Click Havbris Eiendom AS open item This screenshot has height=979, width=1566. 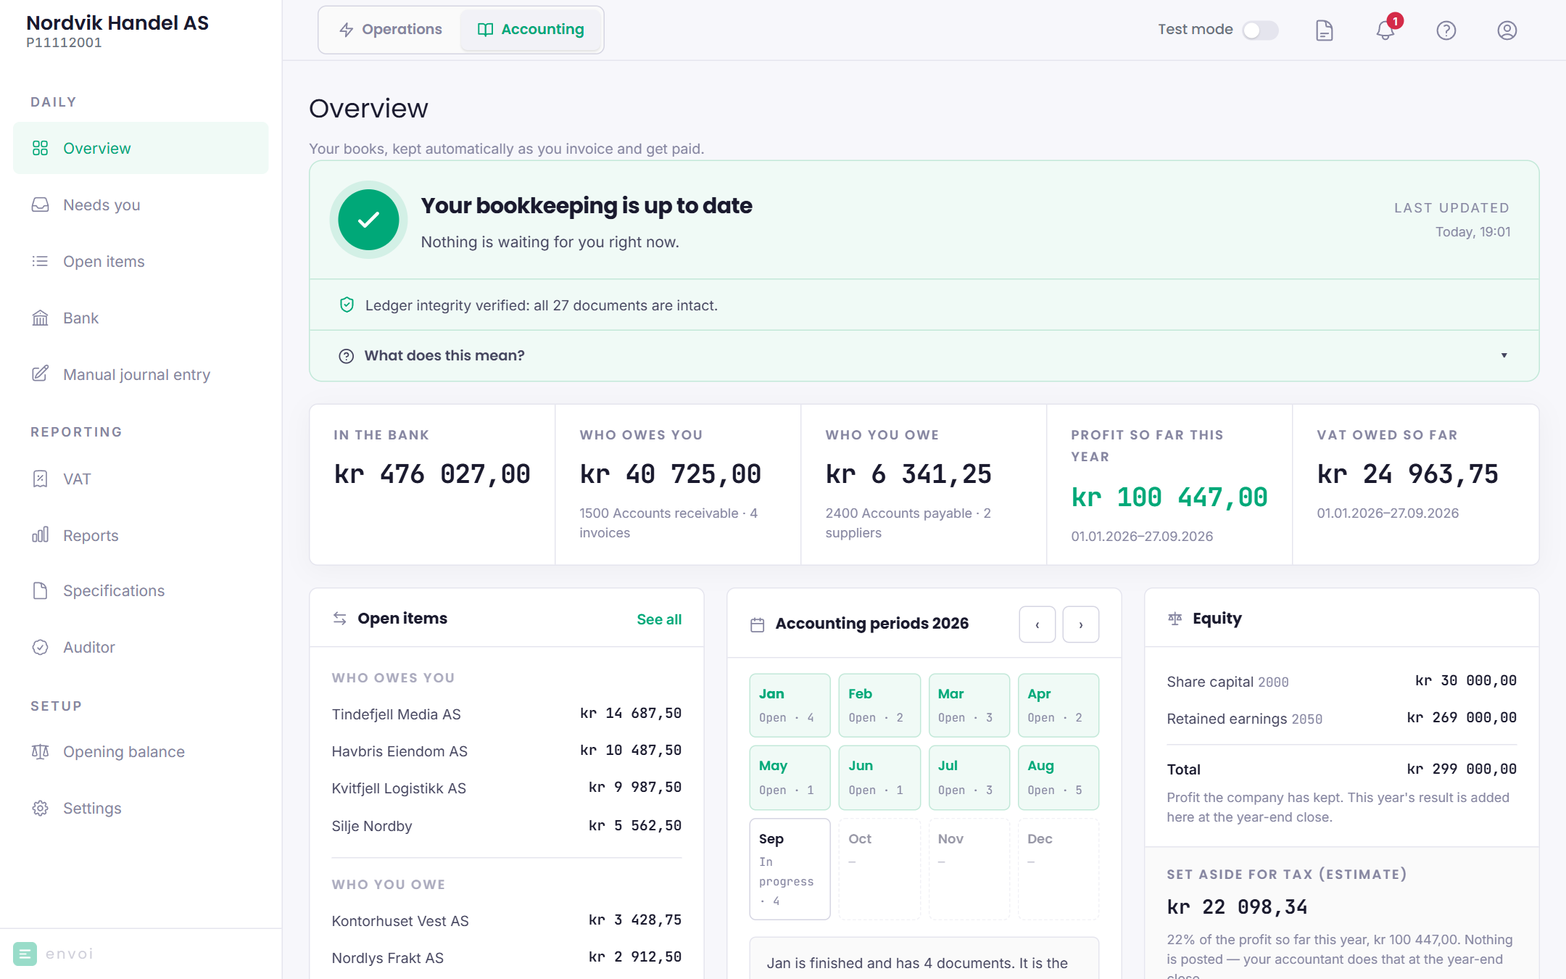(507, 751)
